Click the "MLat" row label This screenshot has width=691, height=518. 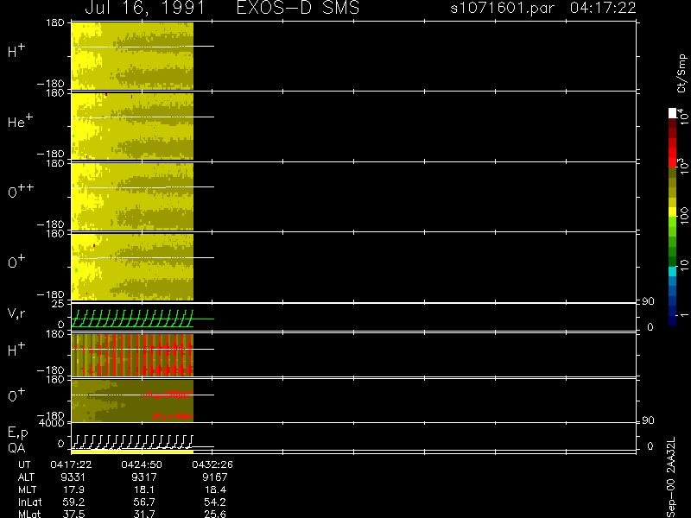pyautogui.click(x=29, y=514)
